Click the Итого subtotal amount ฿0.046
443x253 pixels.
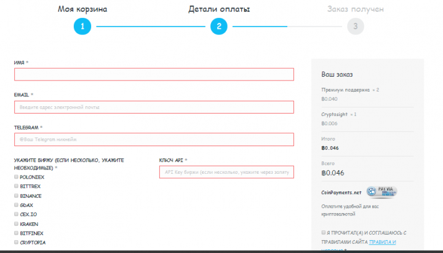[x=330, y=148]
